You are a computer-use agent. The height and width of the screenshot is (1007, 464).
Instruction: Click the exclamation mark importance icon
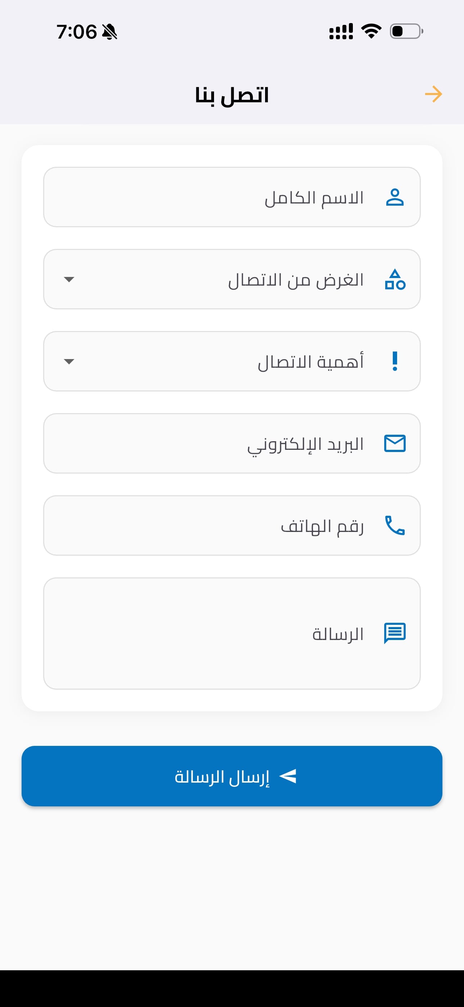pos(395,361)
